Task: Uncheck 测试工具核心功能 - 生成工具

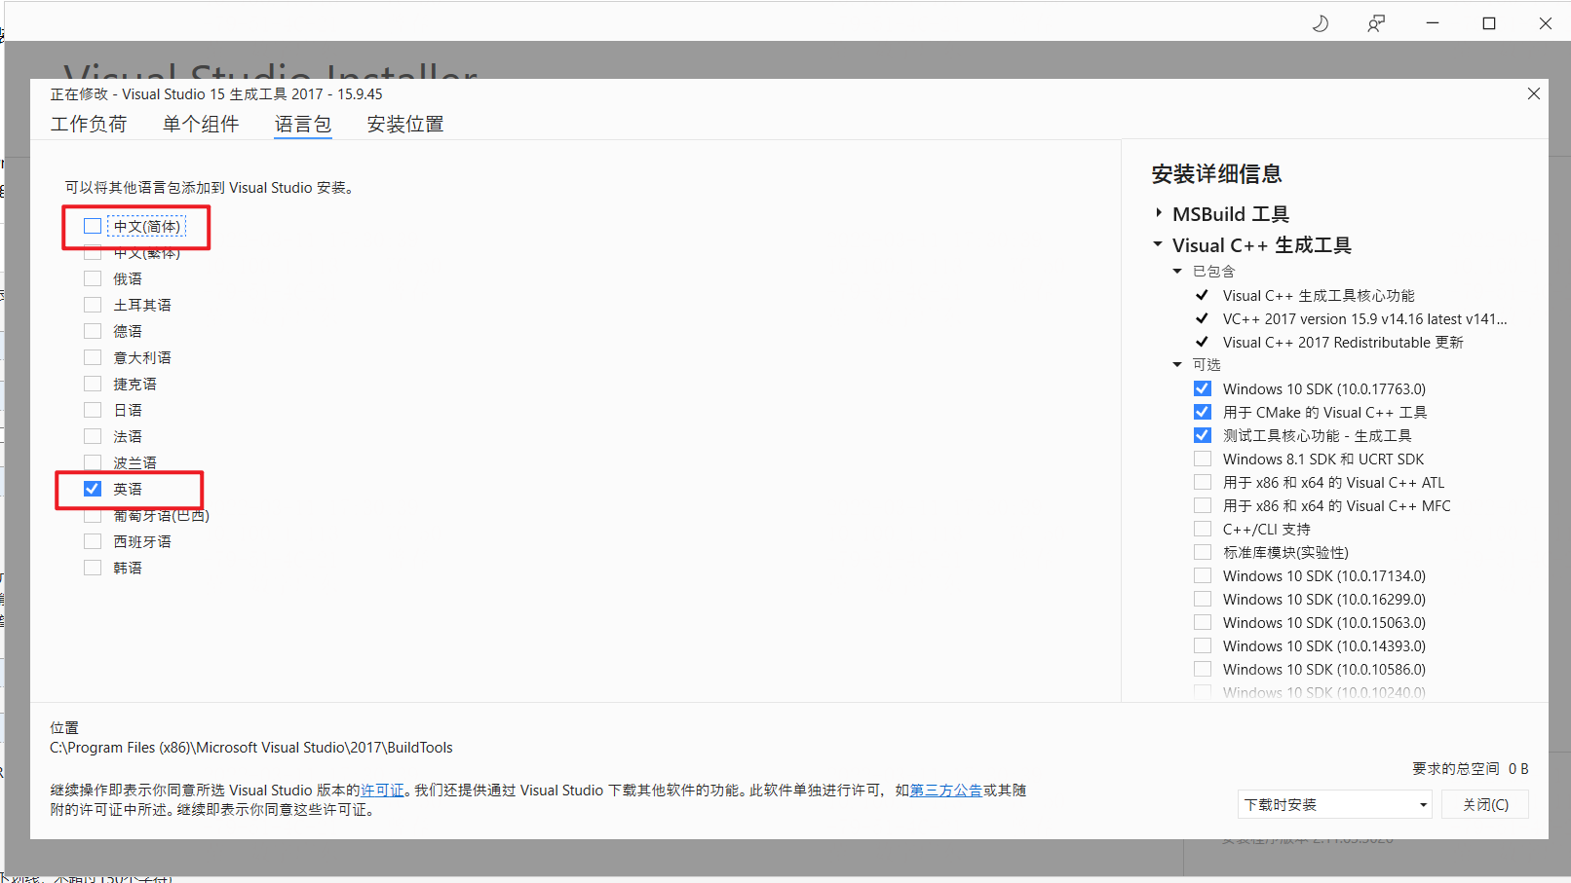Action: coord(1203,435)
